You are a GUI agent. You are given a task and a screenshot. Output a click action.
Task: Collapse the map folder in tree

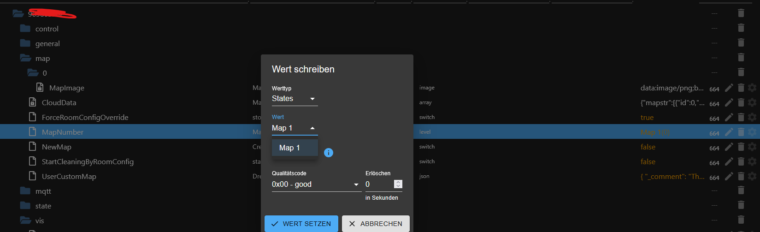[25, 58]
